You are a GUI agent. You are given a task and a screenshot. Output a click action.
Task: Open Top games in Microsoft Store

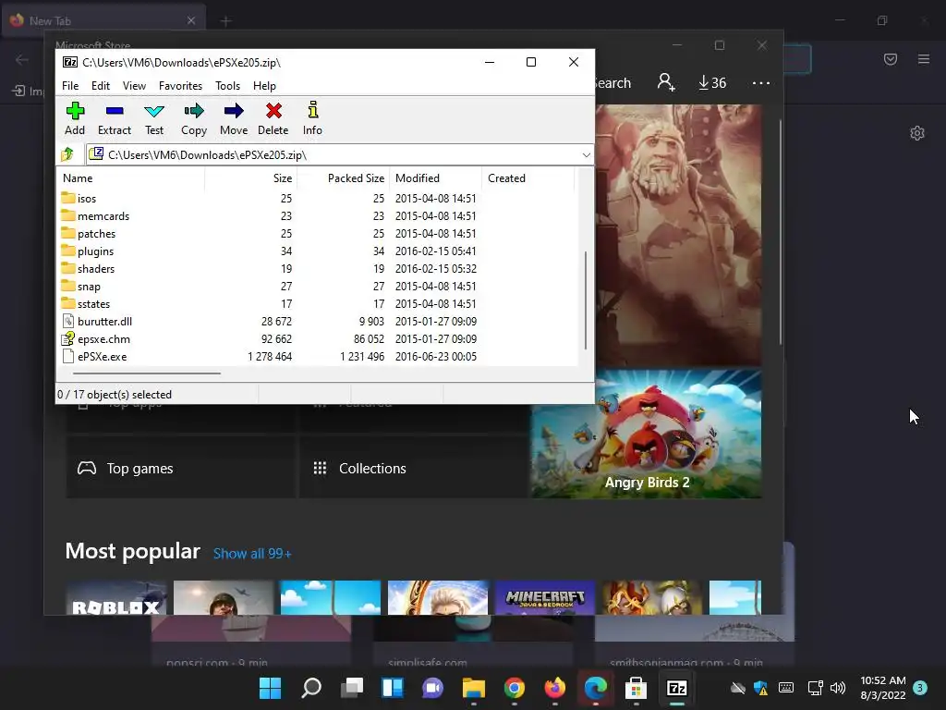tap(181, 468)
